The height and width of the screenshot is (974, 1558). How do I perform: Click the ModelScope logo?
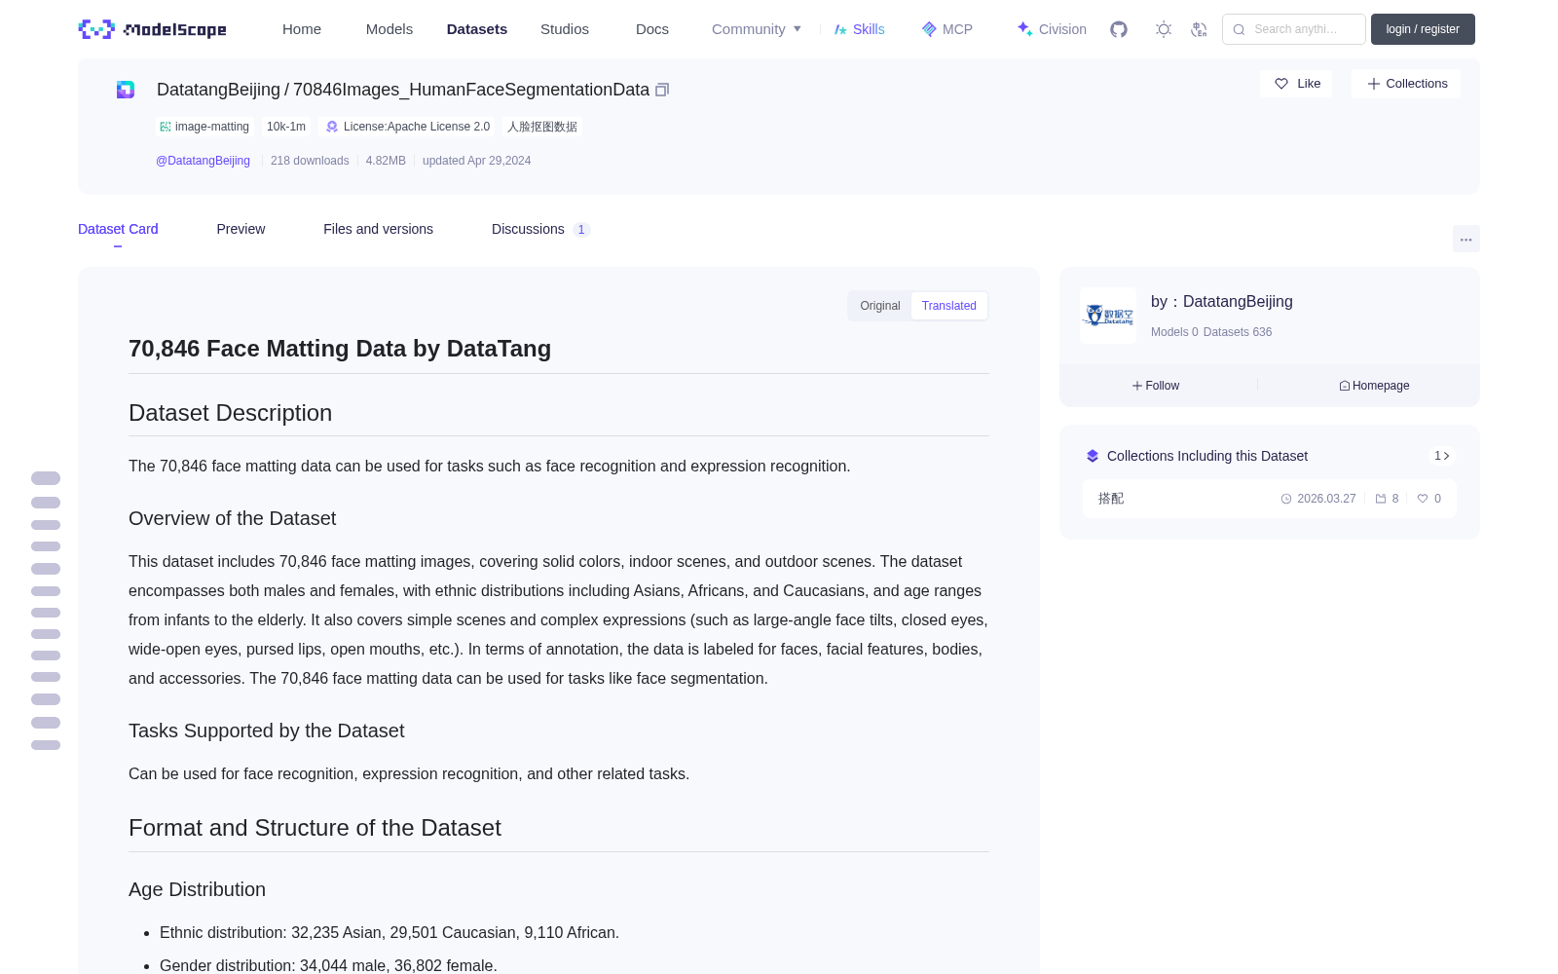point(153,29)
